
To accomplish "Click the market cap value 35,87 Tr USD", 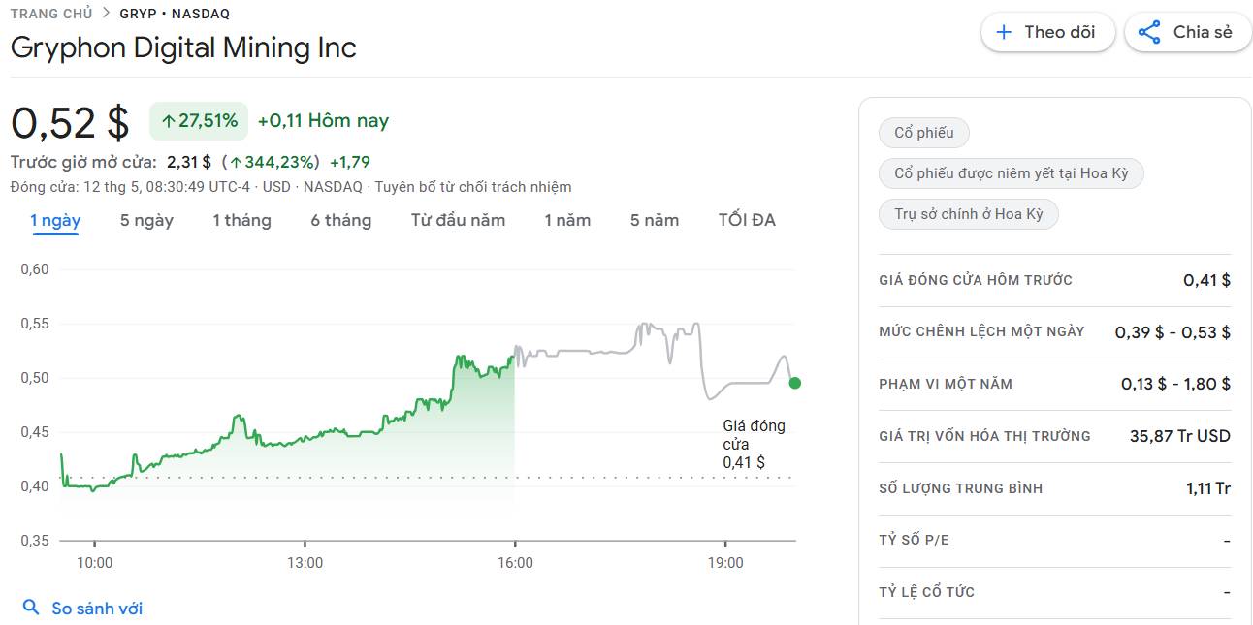I will [x=1180, y=436].
